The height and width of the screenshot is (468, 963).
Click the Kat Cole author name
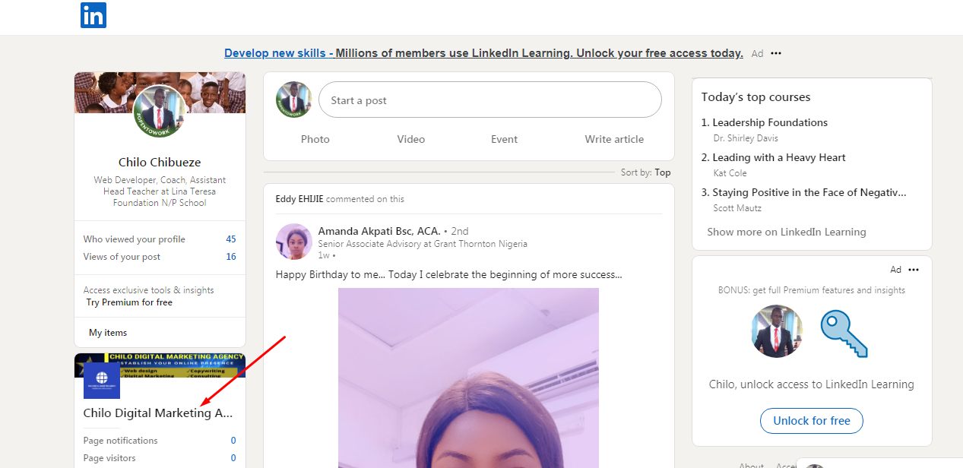[730, 173]
